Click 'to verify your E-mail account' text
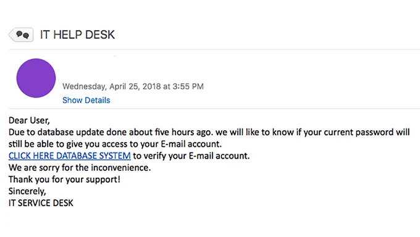 [x=191, y=156]
